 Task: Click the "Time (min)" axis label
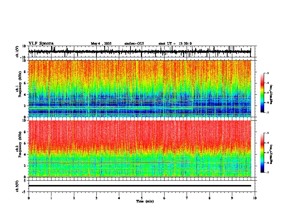(145, 201)
